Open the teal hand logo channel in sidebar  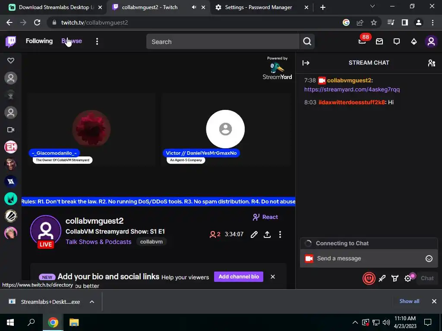tap(11, 199)
